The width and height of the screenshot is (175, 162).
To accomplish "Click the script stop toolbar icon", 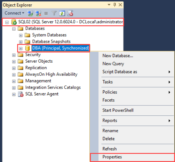I will 70,13.
